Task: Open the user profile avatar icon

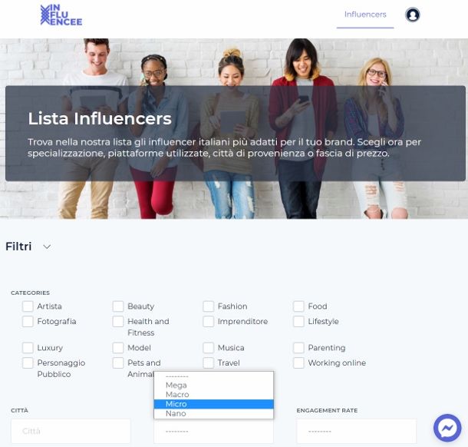Action: [413, 15]
